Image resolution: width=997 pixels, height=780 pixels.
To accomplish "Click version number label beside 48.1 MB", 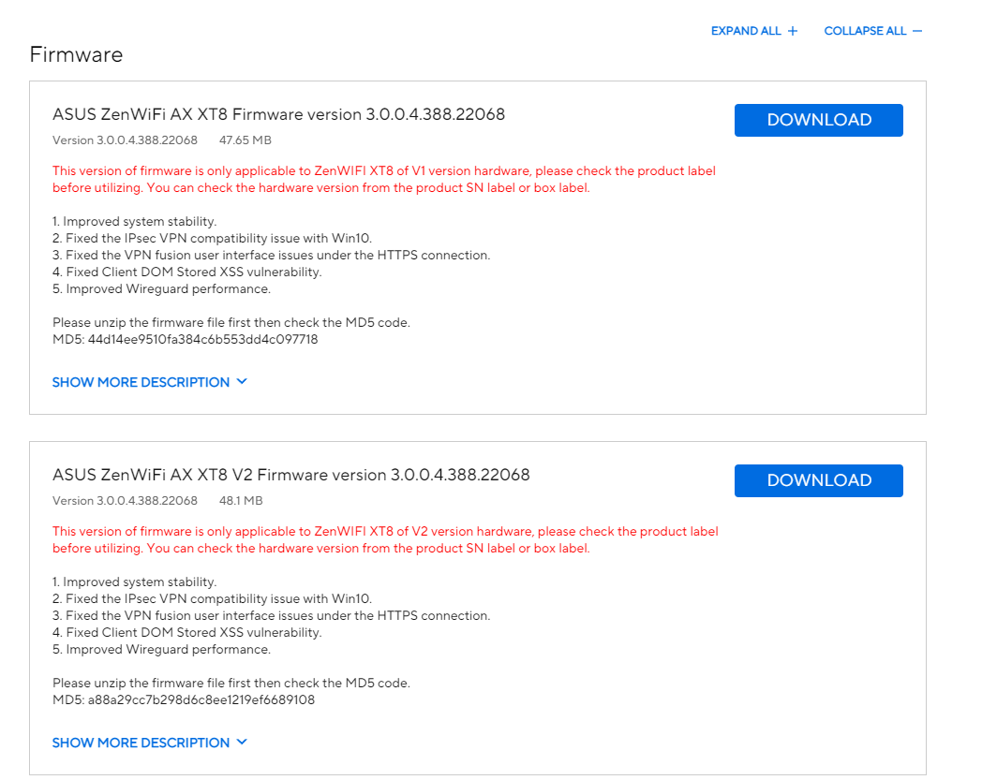I will point(125,501).
